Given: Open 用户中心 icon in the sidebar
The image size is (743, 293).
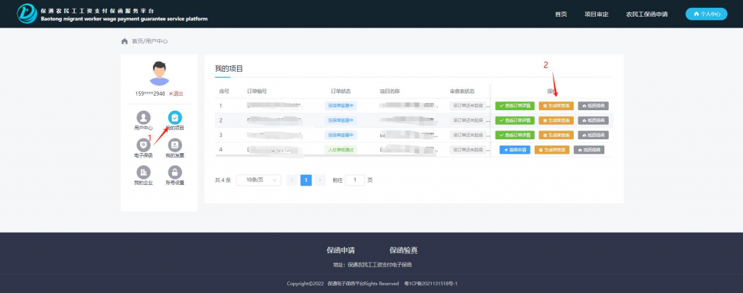Looking at the screenshot, I should point(143,117).
